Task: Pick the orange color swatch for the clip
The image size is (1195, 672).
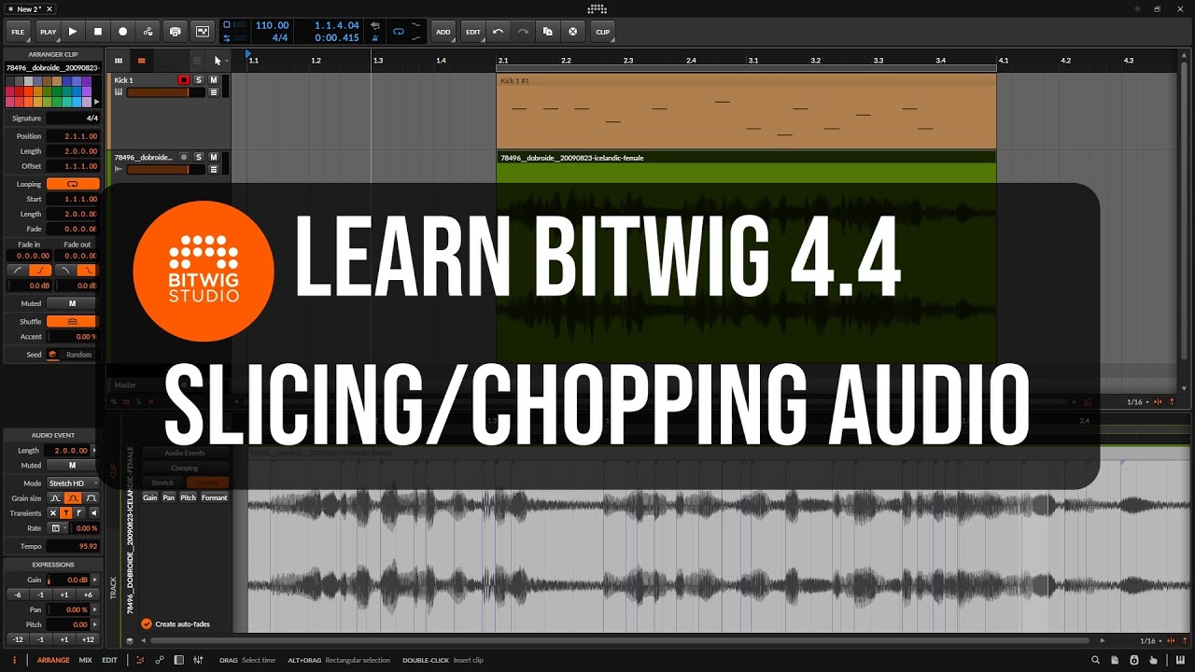Action: pos(27,91)
